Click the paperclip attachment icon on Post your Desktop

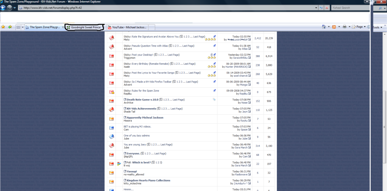[x=212, y=54]
